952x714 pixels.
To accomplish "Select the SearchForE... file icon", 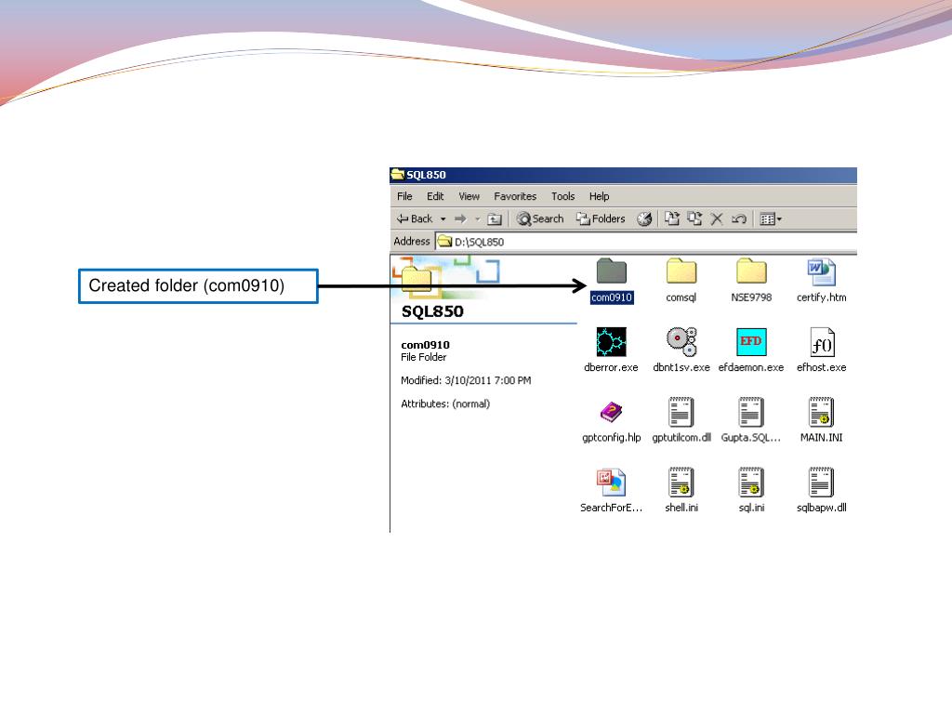I will click(x=612, y=483).
